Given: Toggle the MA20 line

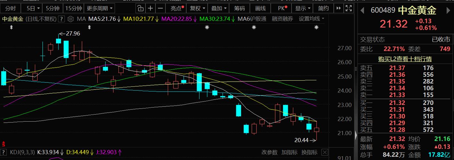Looking at the screenshot, I should point(179,19).
